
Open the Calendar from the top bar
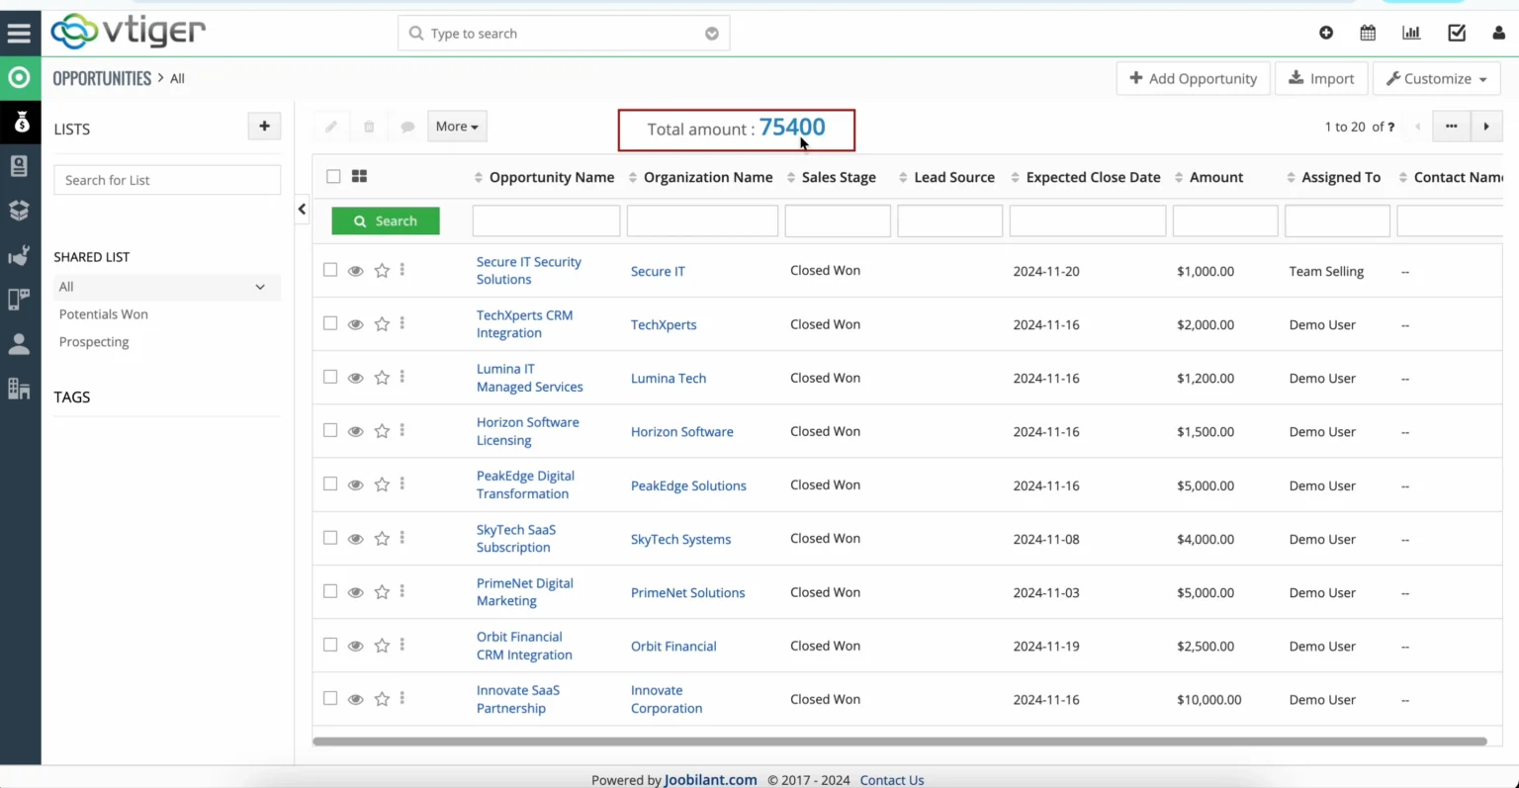(x=1368, y=33)
